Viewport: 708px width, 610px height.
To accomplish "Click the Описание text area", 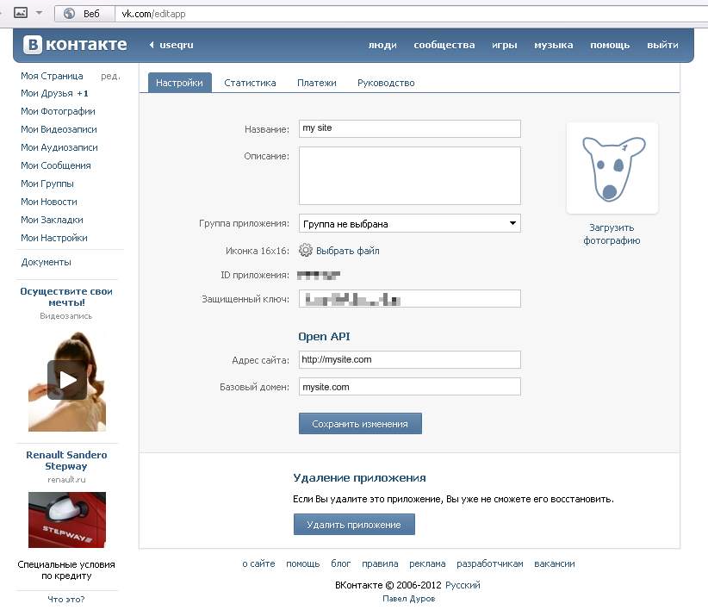I will coord(409,176).
